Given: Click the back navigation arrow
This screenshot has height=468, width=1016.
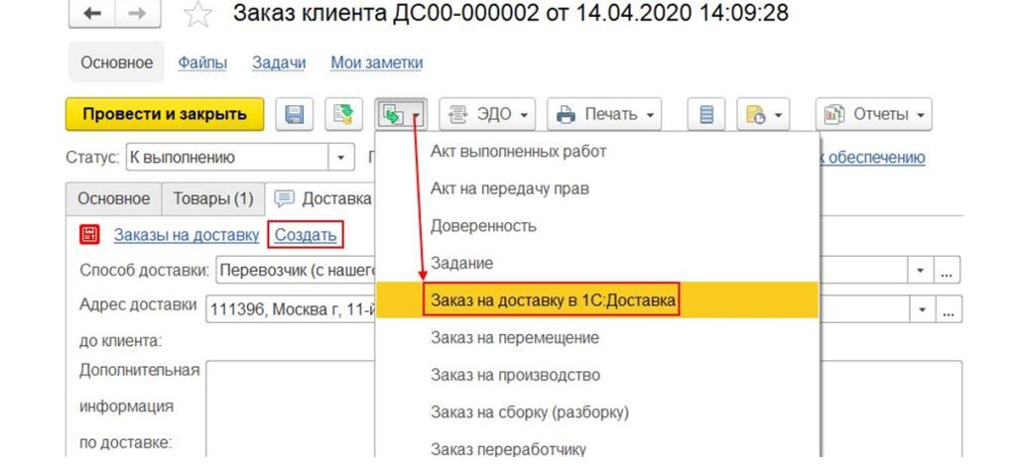Looking at the screenshot, I should tap(92, 16).
